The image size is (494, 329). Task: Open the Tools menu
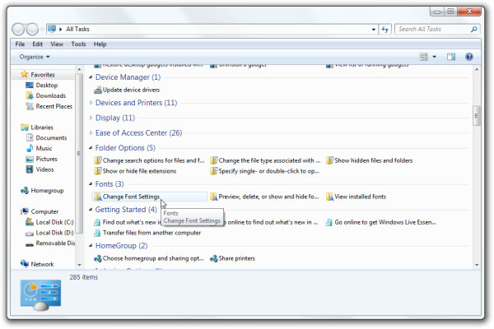coord(78,44)
